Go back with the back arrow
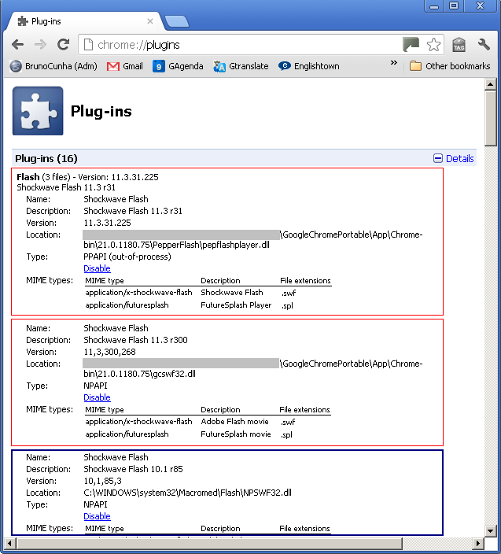 point(17,45)
